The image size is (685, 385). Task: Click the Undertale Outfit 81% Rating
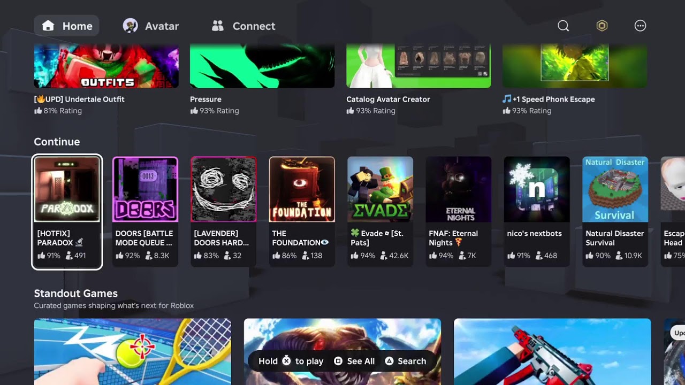click(x=58, y=111)
